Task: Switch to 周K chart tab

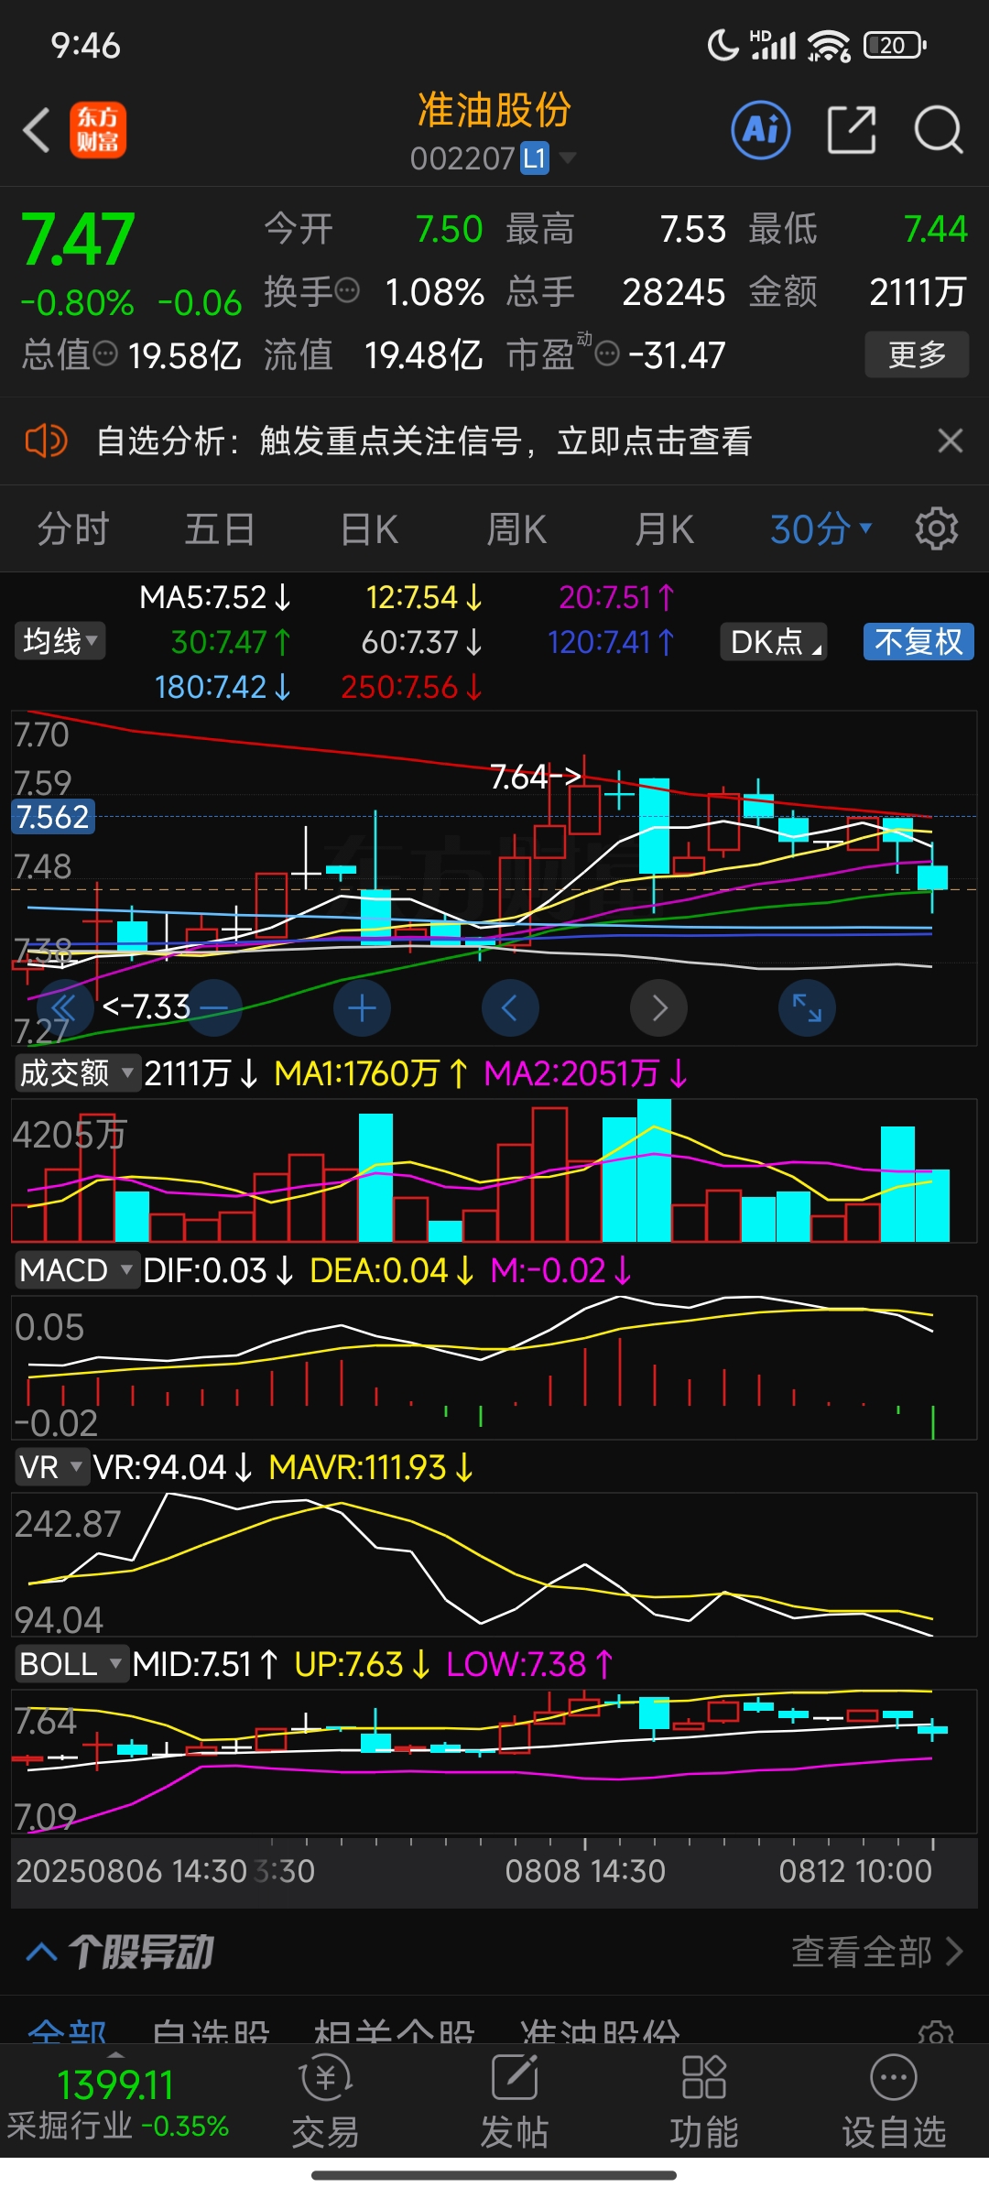Action: click(x=516, y=529)
